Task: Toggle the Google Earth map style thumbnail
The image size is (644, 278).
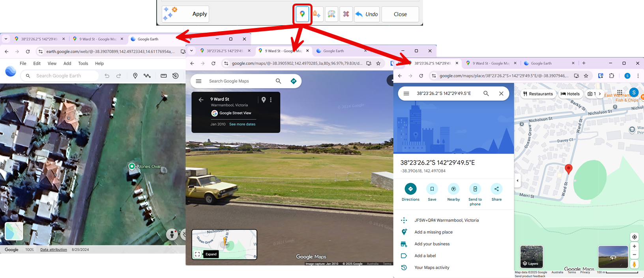Action: [14, 231]
